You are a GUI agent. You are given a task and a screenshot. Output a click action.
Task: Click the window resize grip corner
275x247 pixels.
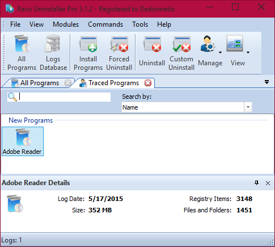tap(271, 242)
